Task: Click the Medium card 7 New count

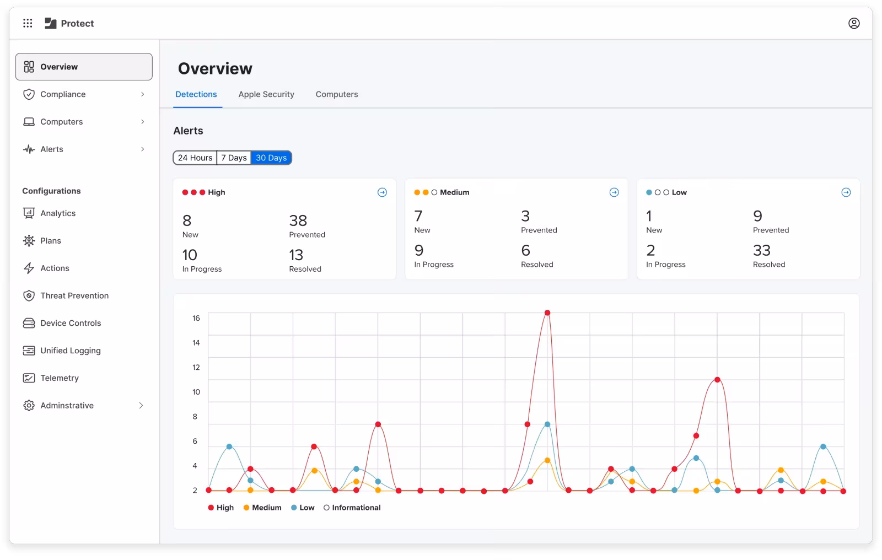Action: coord(418,216)
